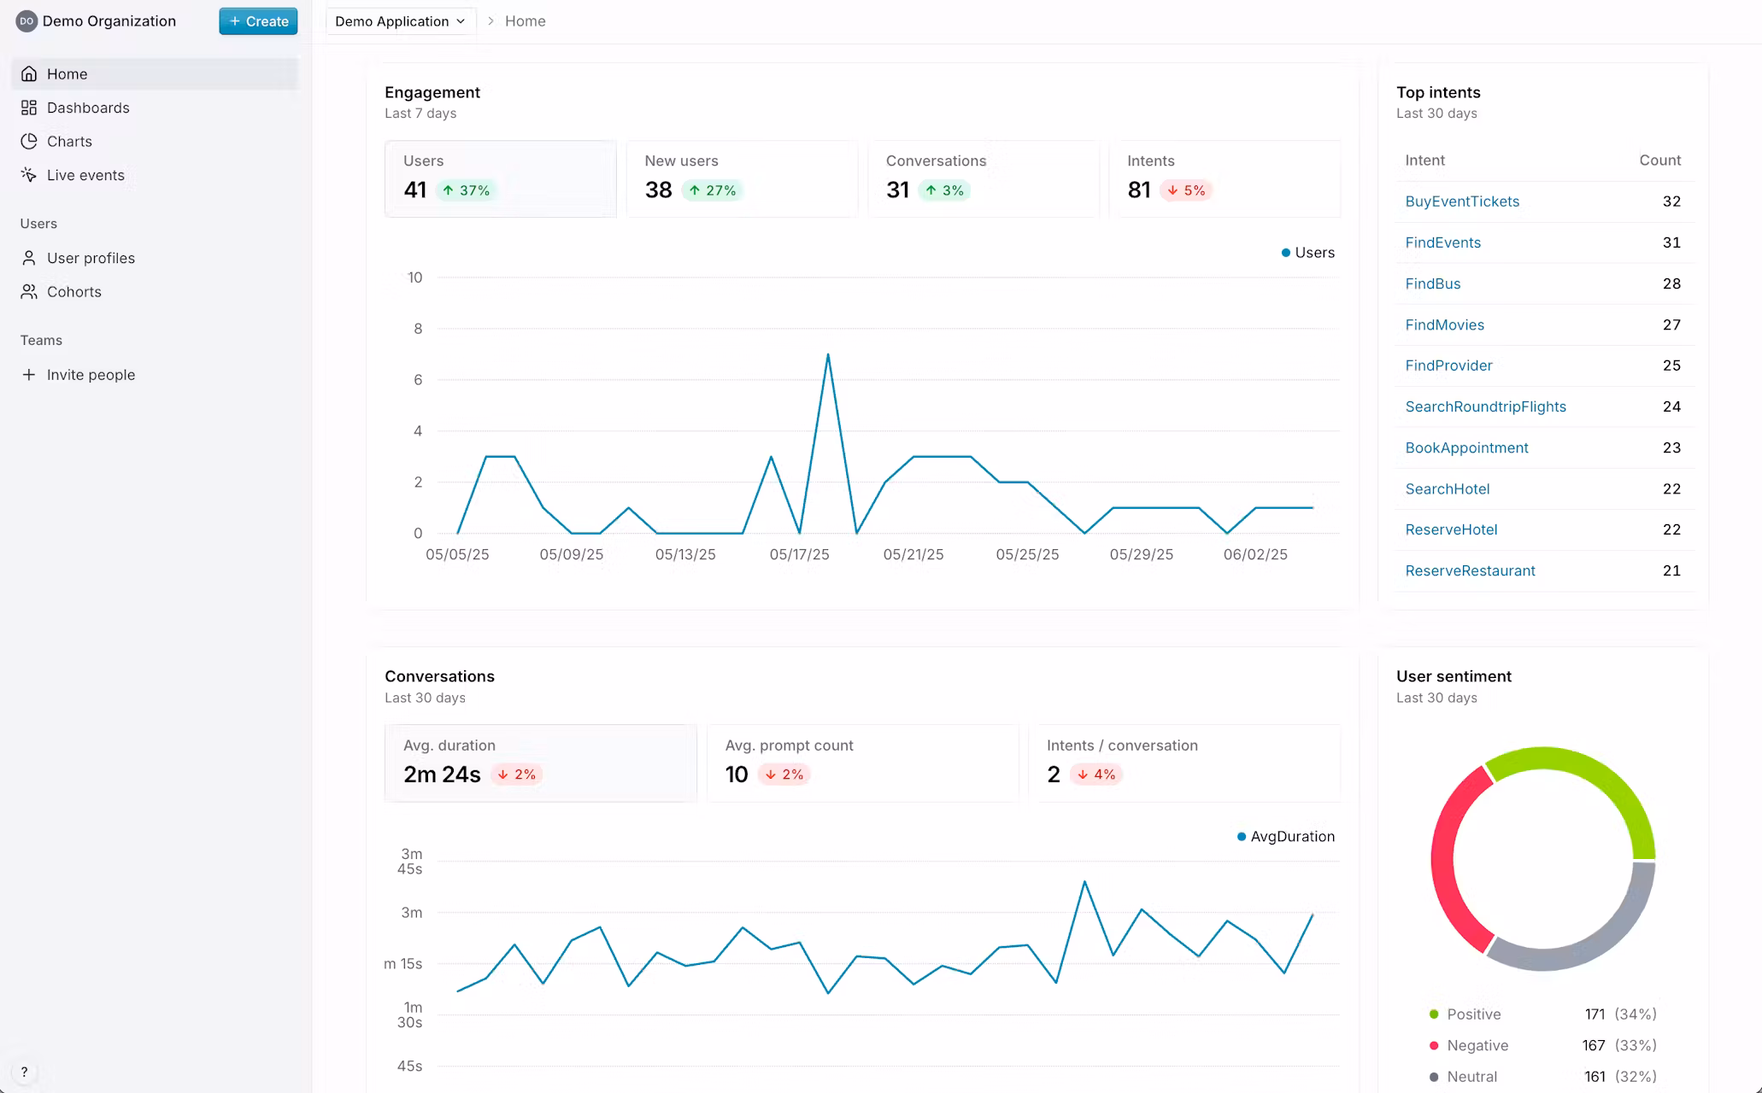1762x1093 pixels.
Task: Open the help question mark icon
Action: [24, 1073]
